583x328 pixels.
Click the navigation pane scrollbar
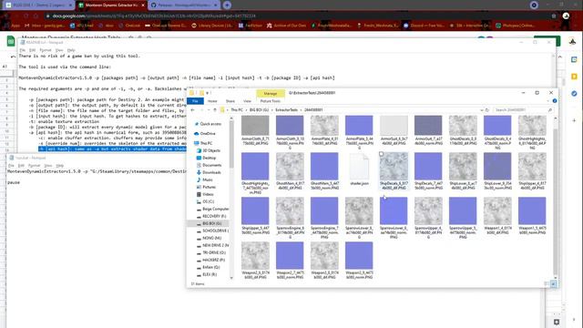pos(231,145)
